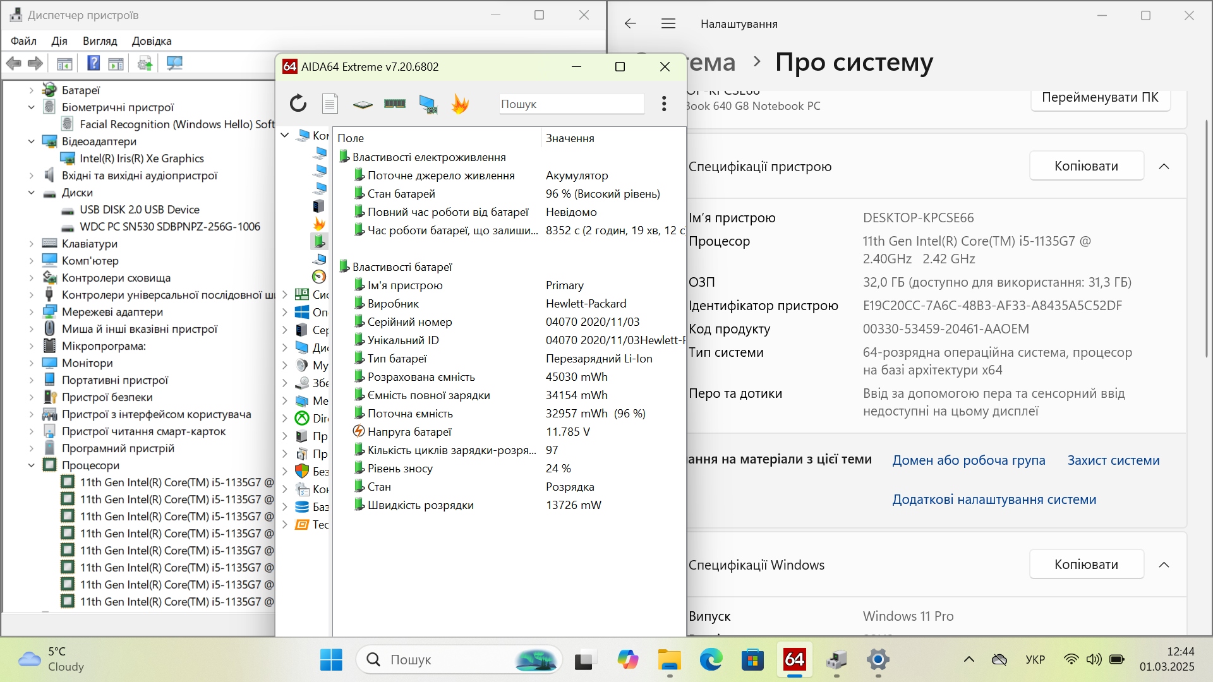The height and width of the screenshot is (682, 1213).
Task: Open Settings hamburger navigation menu
Action: (x=668, y=23)
